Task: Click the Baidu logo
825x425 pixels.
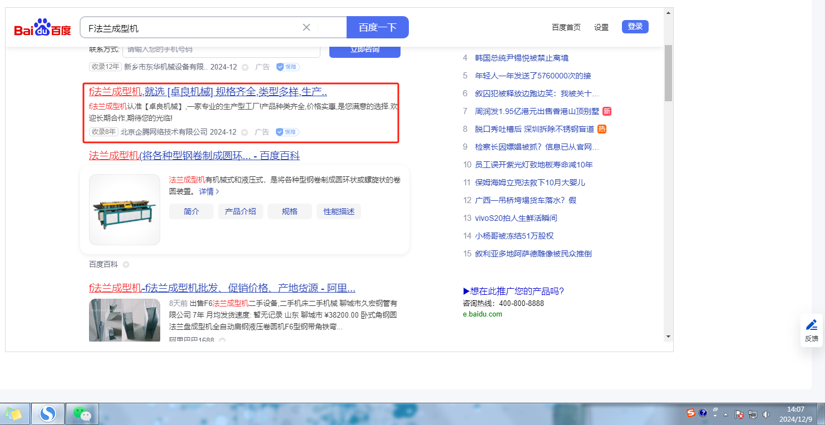Action: 43,28
